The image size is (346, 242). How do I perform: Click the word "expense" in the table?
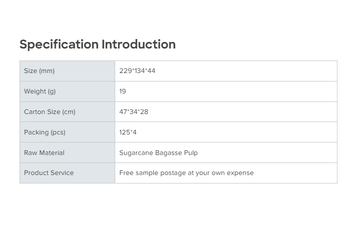(241, 173)
